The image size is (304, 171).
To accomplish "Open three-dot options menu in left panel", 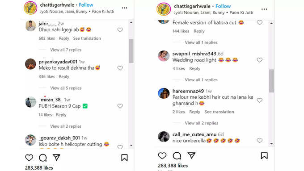I will [x=124, y=8].
